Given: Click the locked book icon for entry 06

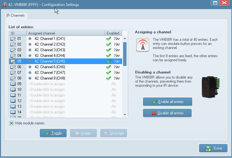Looking at the screenshot, I should (x=13, y=67).
